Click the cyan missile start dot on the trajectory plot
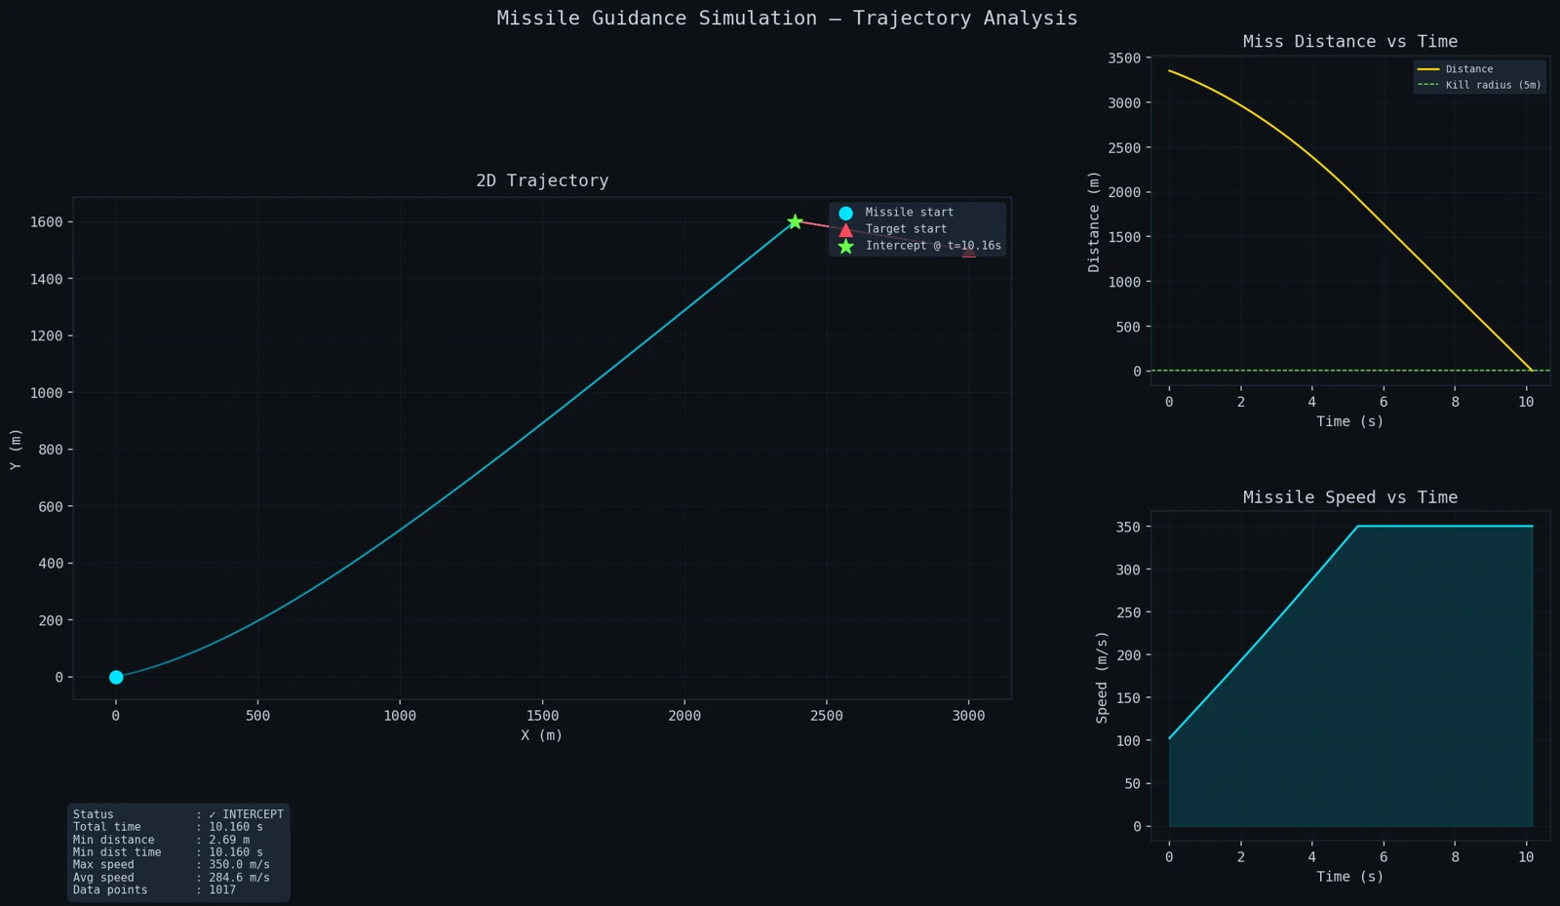1560x906 pixels. click(116, 677)
